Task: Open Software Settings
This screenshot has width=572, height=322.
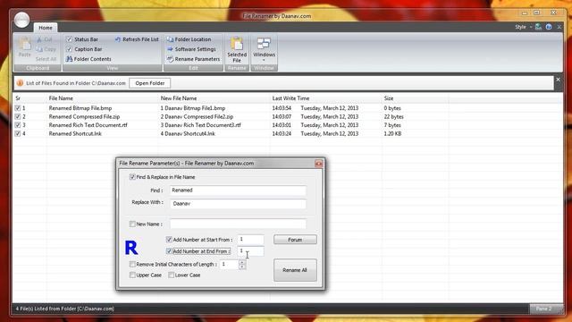Action: click(x=191, y=49)
